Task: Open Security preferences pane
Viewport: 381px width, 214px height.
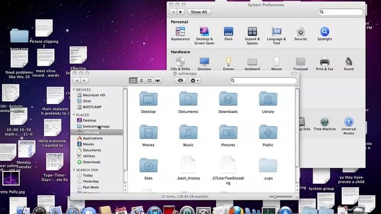Action: point(300,34)
